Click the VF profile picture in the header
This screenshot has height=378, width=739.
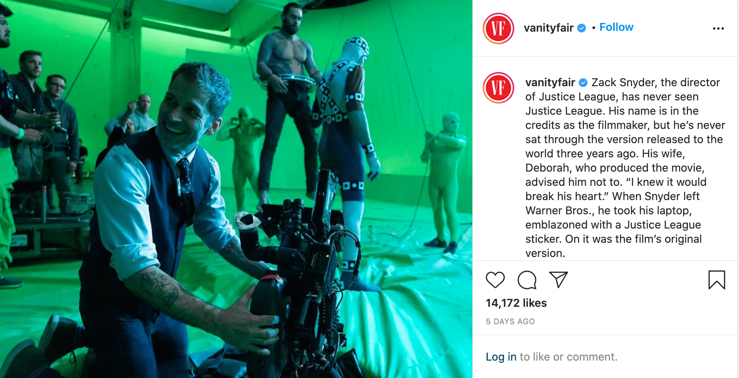(x=498, y=28)
